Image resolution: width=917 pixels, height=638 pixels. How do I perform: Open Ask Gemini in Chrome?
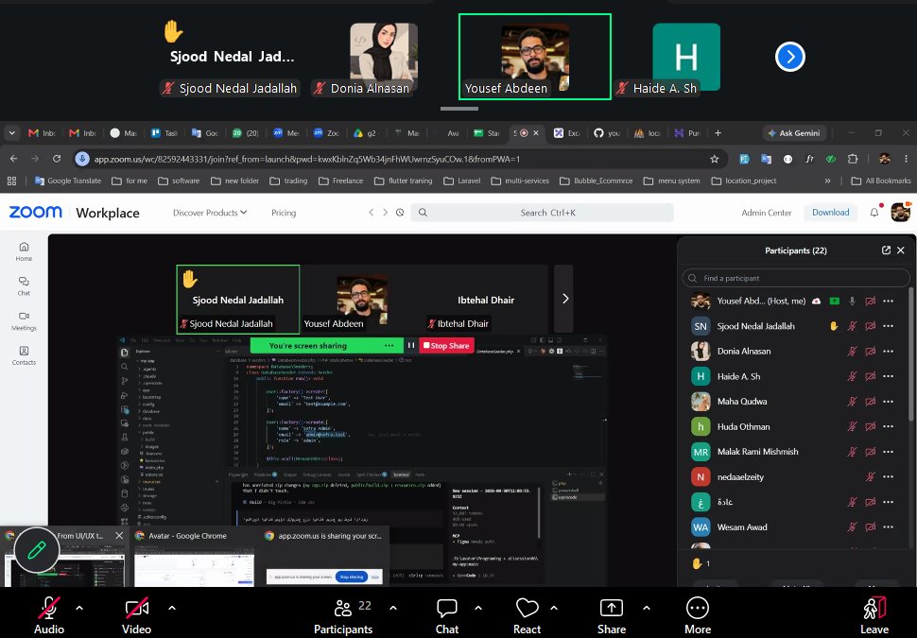coord(794,133)
